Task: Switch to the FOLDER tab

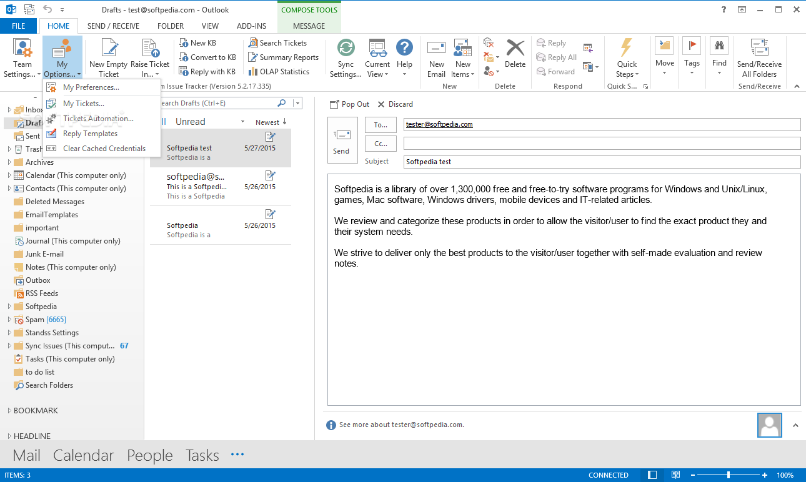Action: point(171,26)
